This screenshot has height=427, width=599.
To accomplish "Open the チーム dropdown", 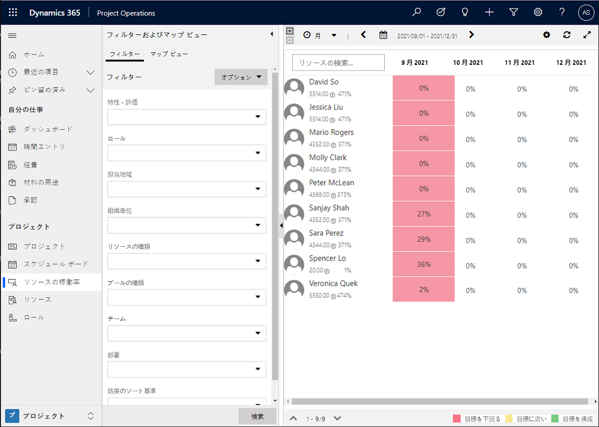I will 187,333.
